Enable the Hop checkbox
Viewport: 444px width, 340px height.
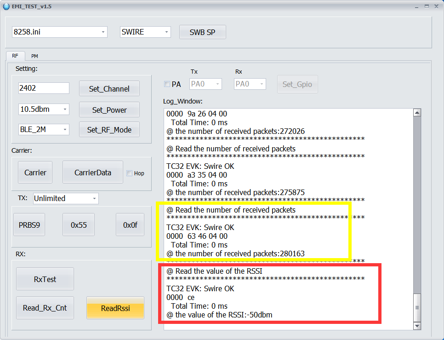pyautogui.click(x=130, y=173)
